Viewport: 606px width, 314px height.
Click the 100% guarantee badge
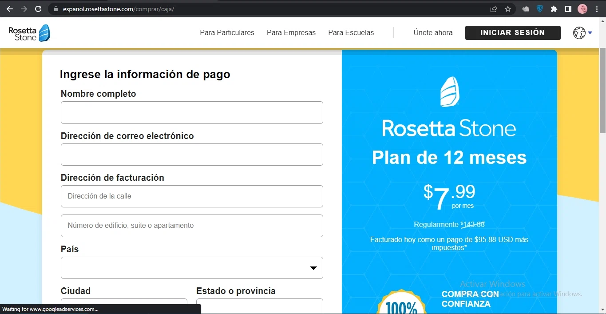click(401, 302)
